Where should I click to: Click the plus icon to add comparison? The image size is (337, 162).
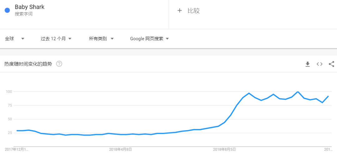(179, 11)
